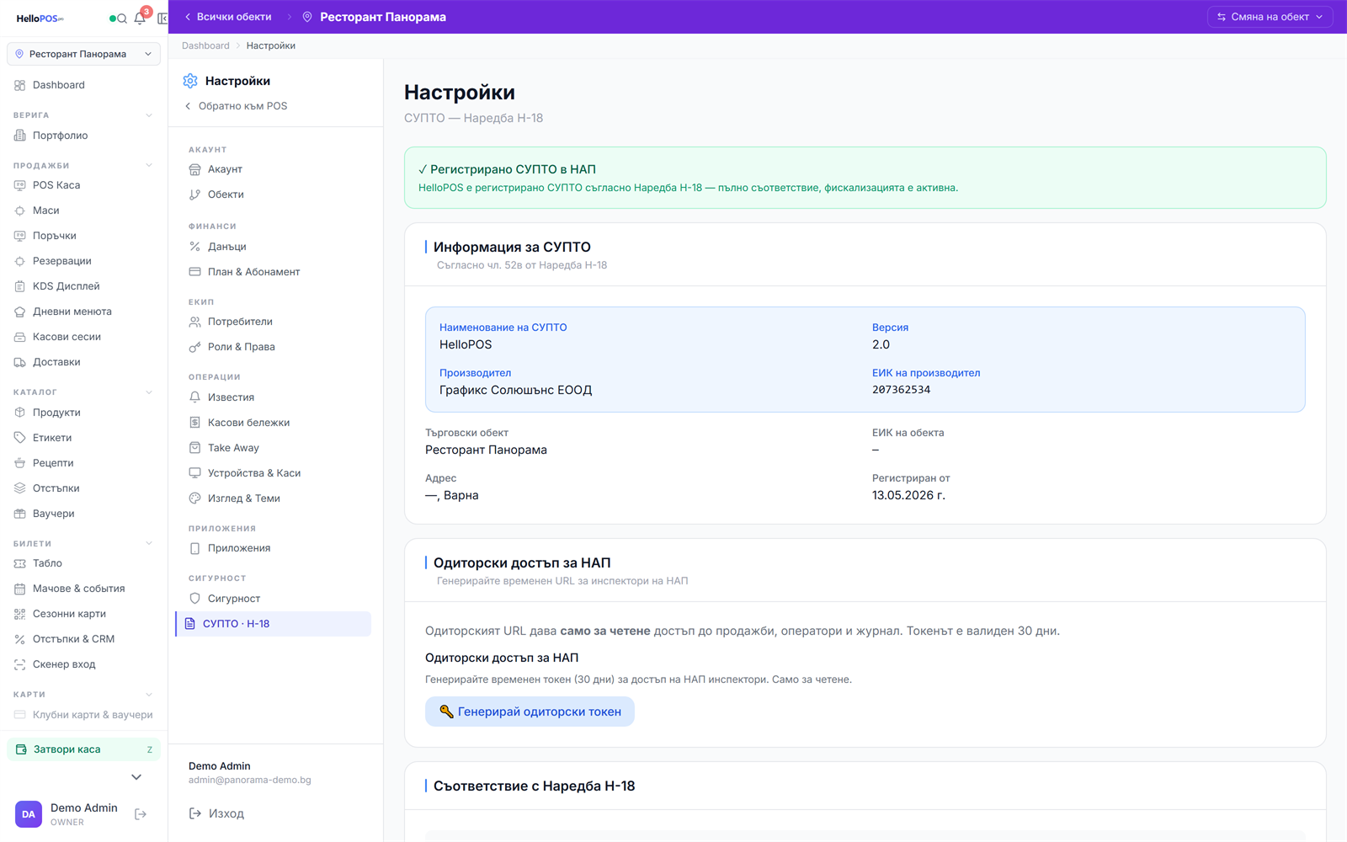Open Клубни карти & ваучери
The width and height of the screenshot is (1347, 842).
83,715
